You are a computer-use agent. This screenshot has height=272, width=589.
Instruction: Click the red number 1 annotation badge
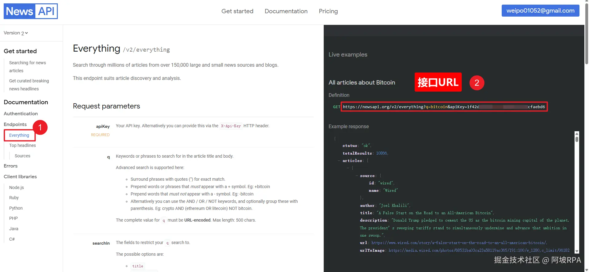(40, 127)
